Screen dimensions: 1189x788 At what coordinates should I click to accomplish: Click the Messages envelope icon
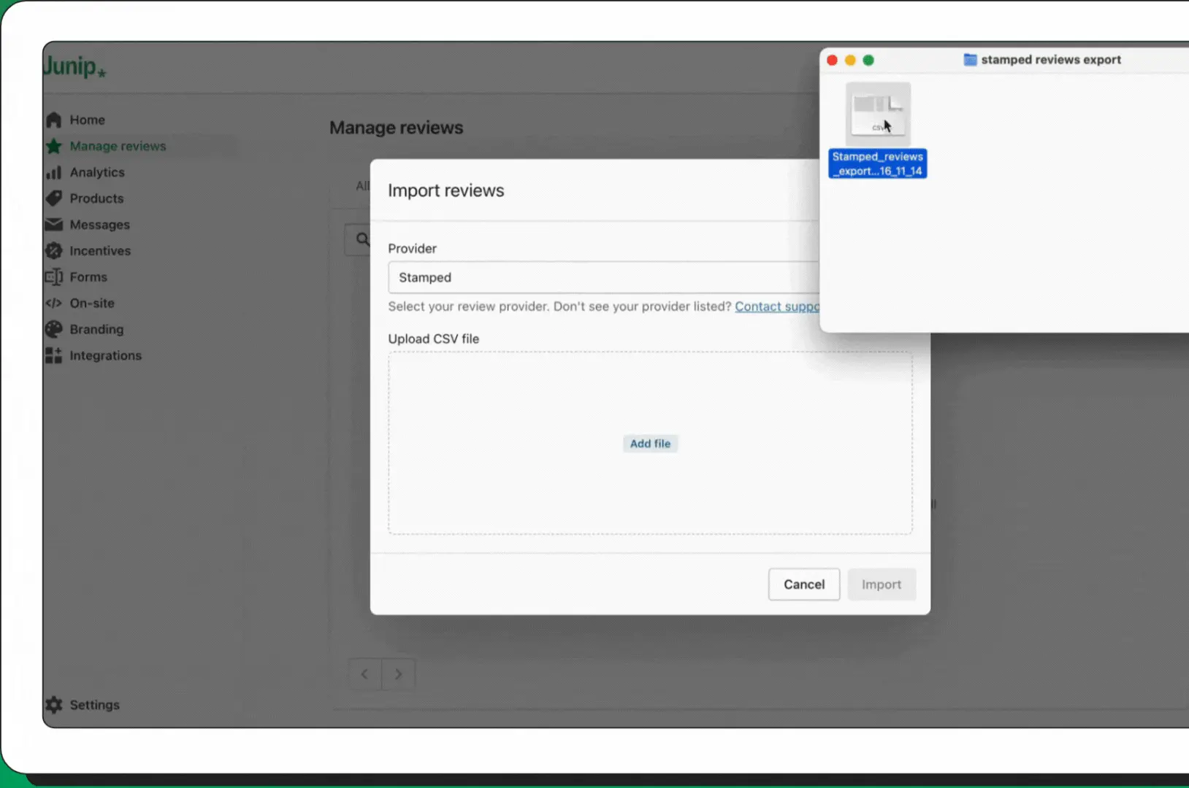coord(53,225)
